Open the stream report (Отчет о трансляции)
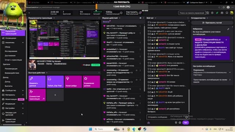Image resolution: width=235 pixels, height=132 pixels. click(x=13, y=60)
